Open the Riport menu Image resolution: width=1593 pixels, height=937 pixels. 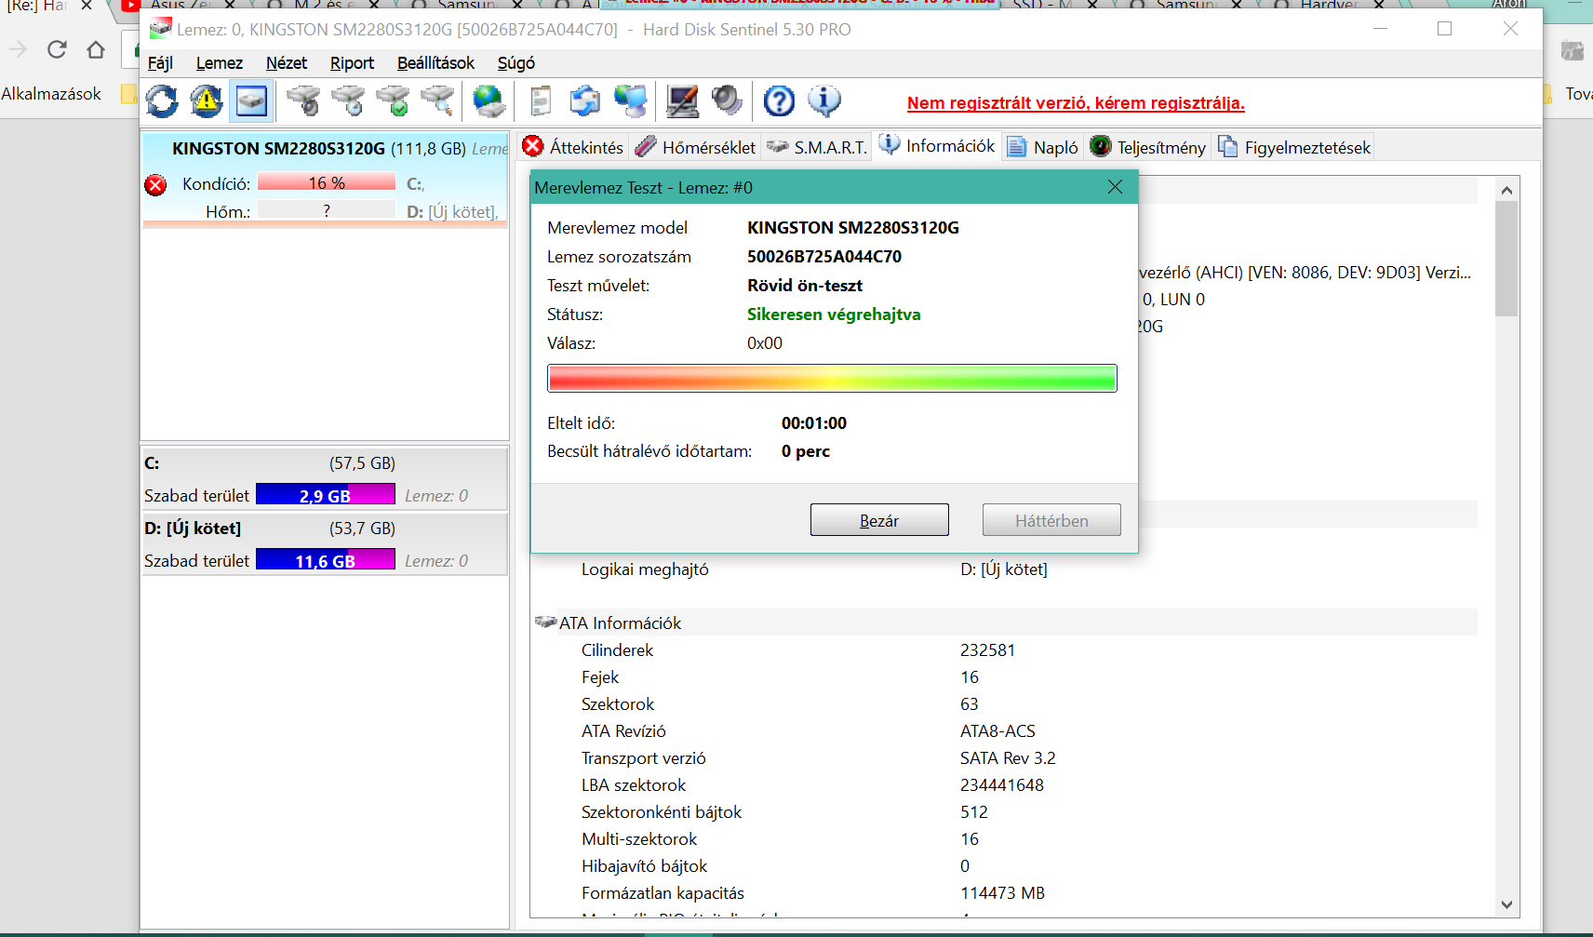(x=352, y=63)
